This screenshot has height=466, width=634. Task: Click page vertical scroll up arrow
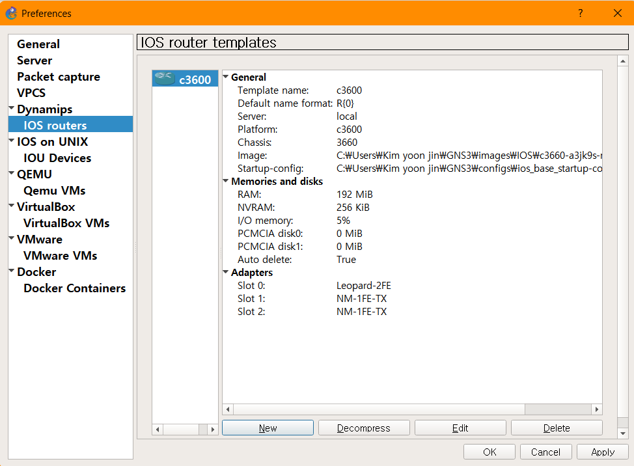623,61
